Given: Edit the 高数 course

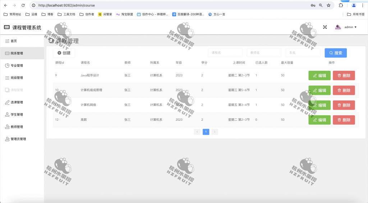Looking at the screenshot, I should (319, 120).
